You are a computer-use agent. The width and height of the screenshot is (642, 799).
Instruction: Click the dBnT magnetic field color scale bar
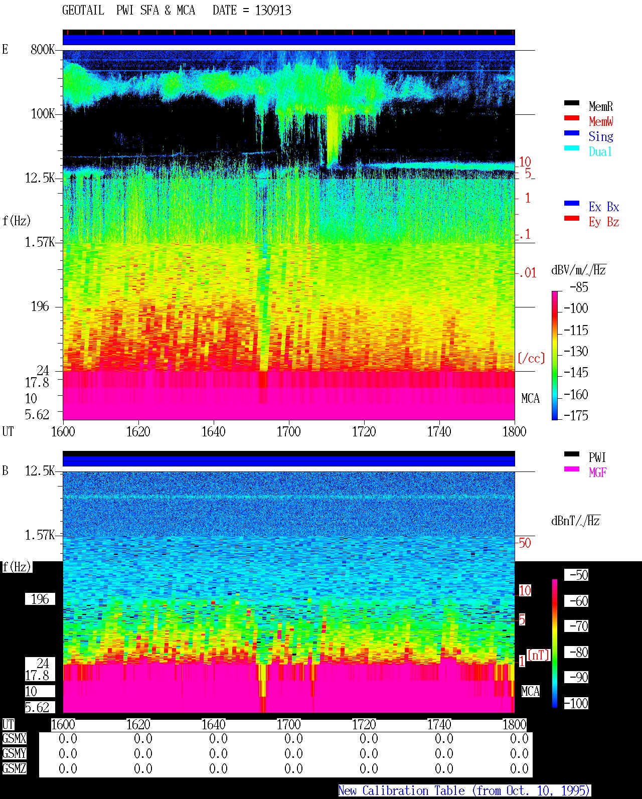555,643
